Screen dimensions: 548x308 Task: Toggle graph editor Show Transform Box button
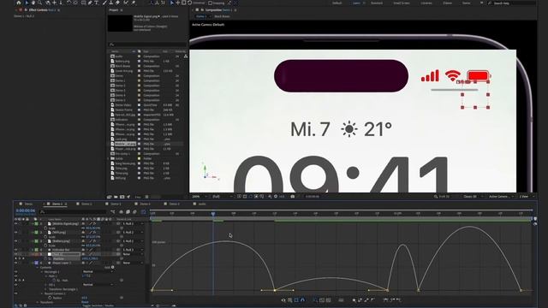[296, 300]
